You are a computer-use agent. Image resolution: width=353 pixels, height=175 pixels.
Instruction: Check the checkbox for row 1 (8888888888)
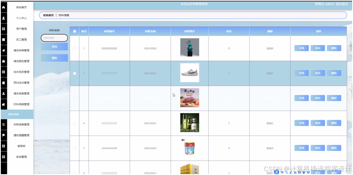74,48
